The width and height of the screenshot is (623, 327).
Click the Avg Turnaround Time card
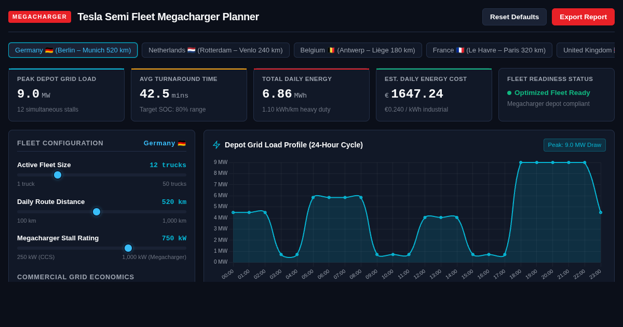[189, 95]
